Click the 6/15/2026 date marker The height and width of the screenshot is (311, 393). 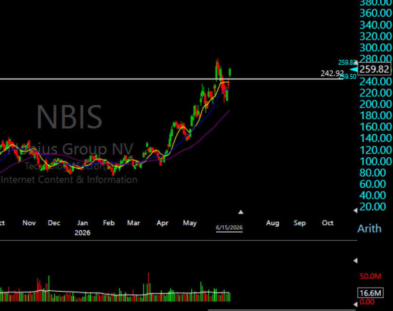point(229,228)
